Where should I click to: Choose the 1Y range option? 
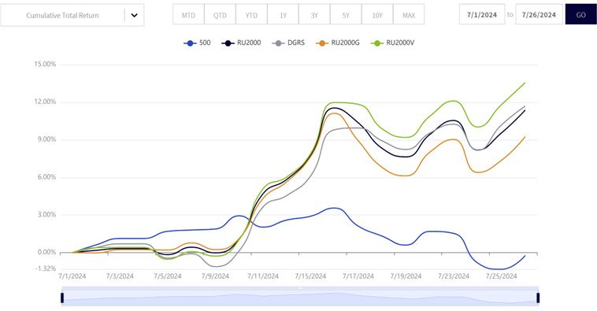coord(283,15)
